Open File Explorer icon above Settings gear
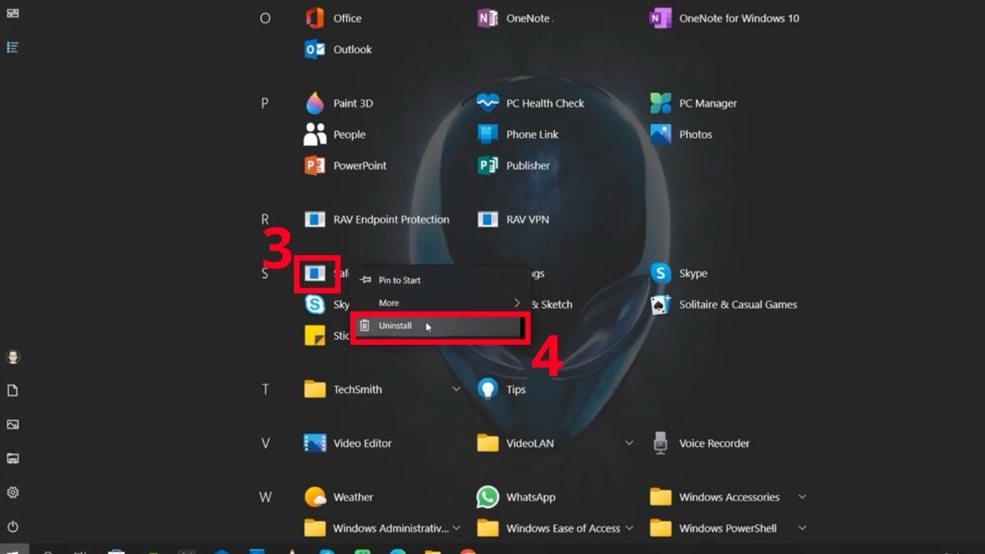Image resolution: width=985 pixels, height=554 pixels. [12, 459]
